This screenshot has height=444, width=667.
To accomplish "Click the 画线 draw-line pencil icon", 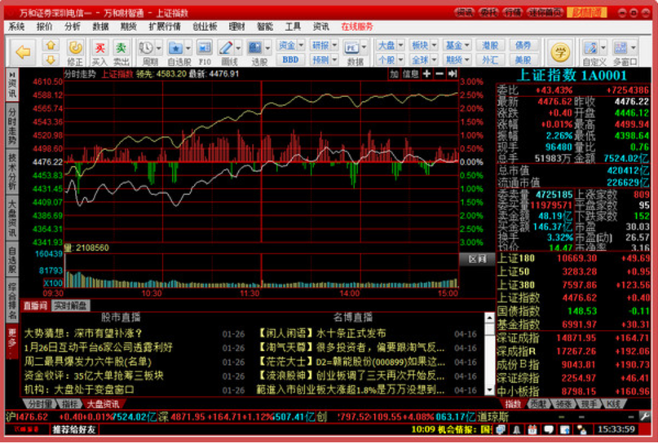I will (x=227, y=48).
